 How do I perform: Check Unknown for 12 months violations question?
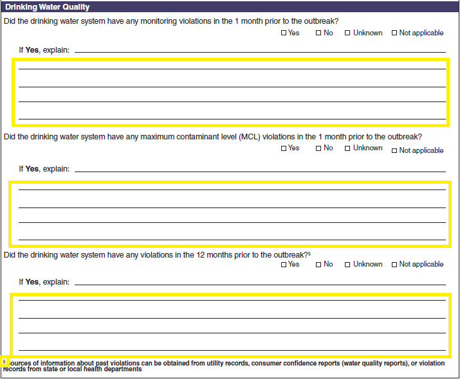click(347, 265)
